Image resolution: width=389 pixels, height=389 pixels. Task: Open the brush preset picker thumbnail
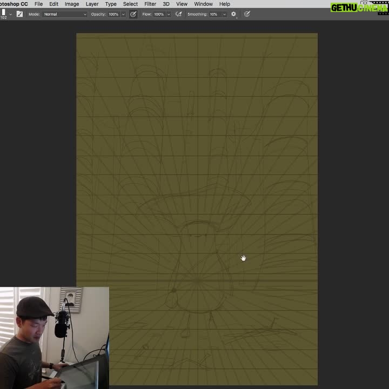[4, 14]
